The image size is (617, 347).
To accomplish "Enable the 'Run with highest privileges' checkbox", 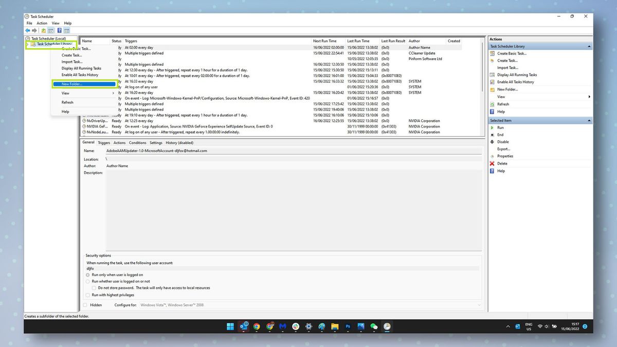I will click(x=88, y=295).
